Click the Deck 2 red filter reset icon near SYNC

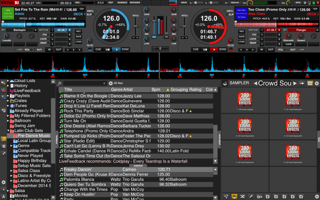(x=231, y=49)
